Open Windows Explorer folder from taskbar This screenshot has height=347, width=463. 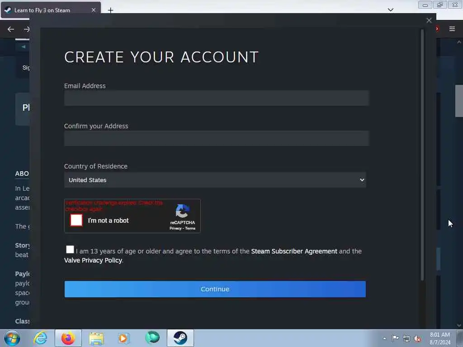96,338
